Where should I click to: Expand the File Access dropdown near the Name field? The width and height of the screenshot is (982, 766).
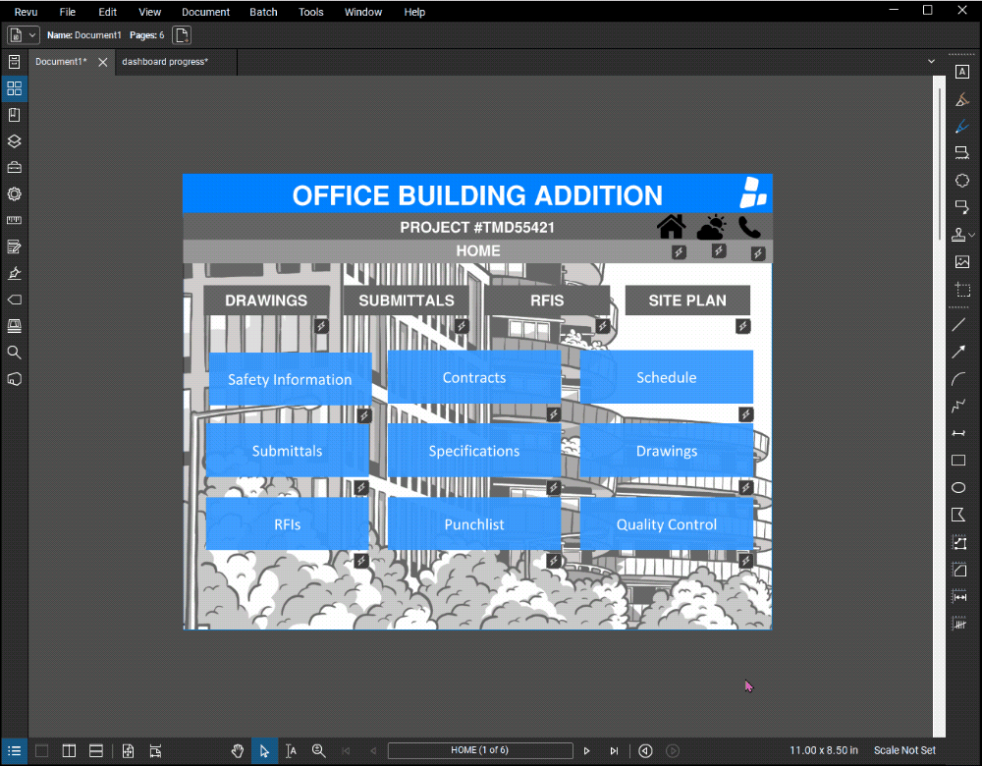(x=31, y=34)
